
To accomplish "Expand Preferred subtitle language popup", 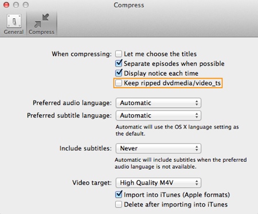I will 158,115.
